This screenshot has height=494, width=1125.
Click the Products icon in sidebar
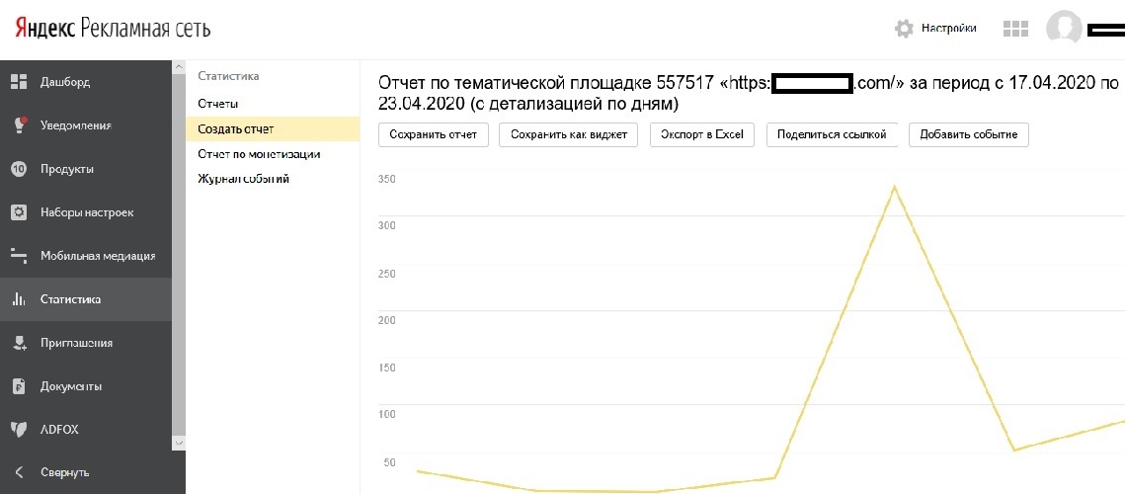coord(18,169)
